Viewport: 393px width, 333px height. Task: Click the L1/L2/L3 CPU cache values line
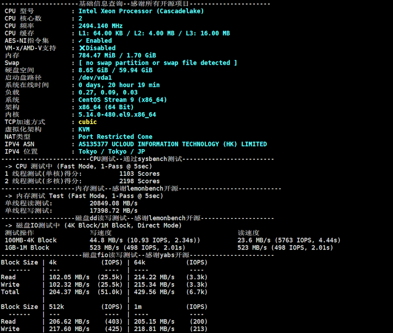pos(154,33)
